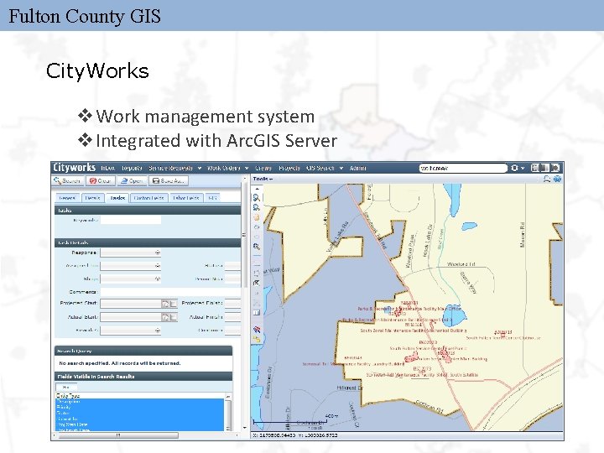Open the Reports menu
This screenshot has height=453, width=604.
[x=132, y=168]
